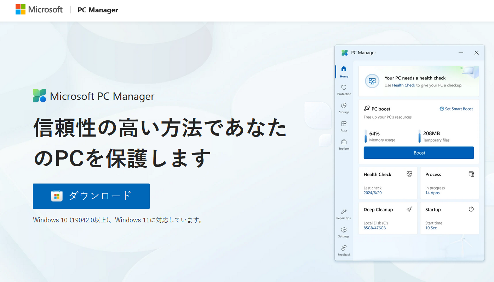Click the Feedback icon in sidebar
This screenshot has width=494, height=282.
[x=344, y=250]
